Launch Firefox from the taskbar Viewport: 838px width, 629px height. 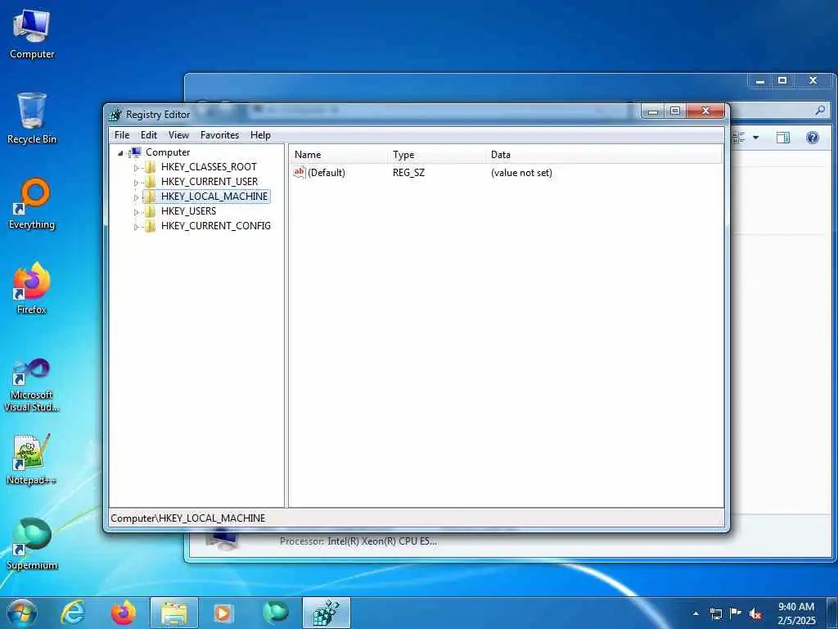click(x=123, y=613)
